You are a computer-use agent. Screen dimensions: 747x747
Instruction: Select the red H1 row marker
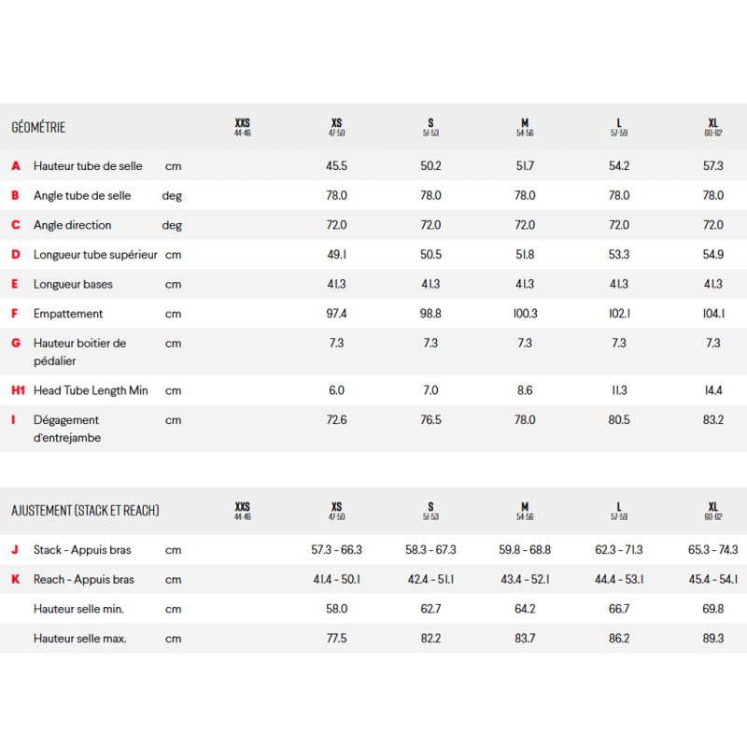click(18, 390)
